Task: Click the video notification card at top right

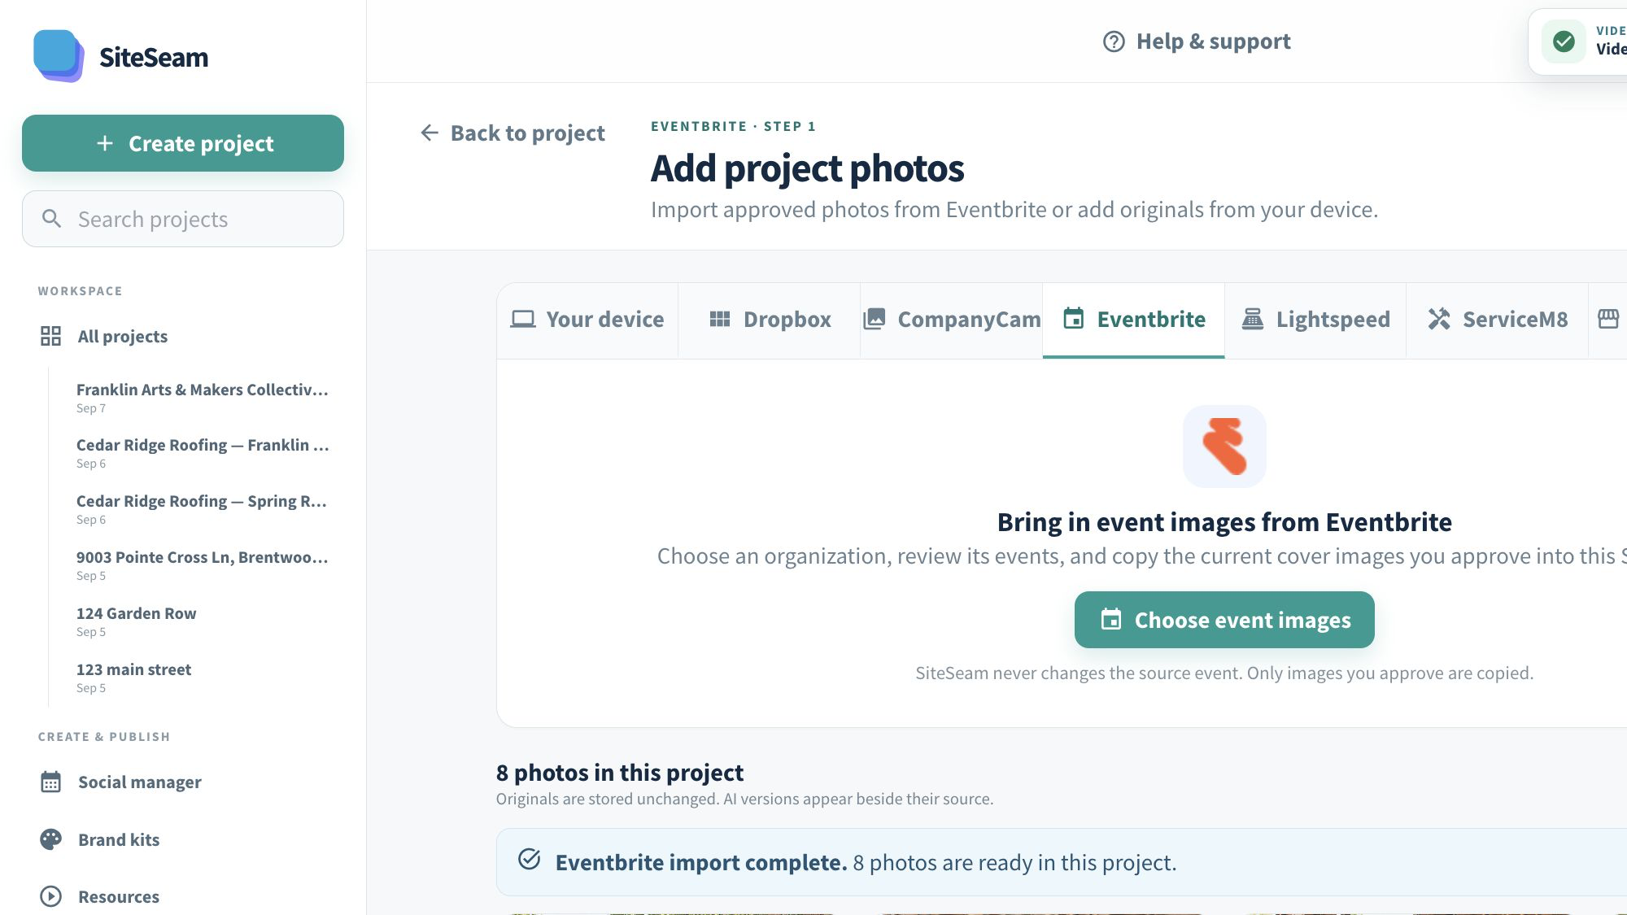Action: (x=1578, y=41)
